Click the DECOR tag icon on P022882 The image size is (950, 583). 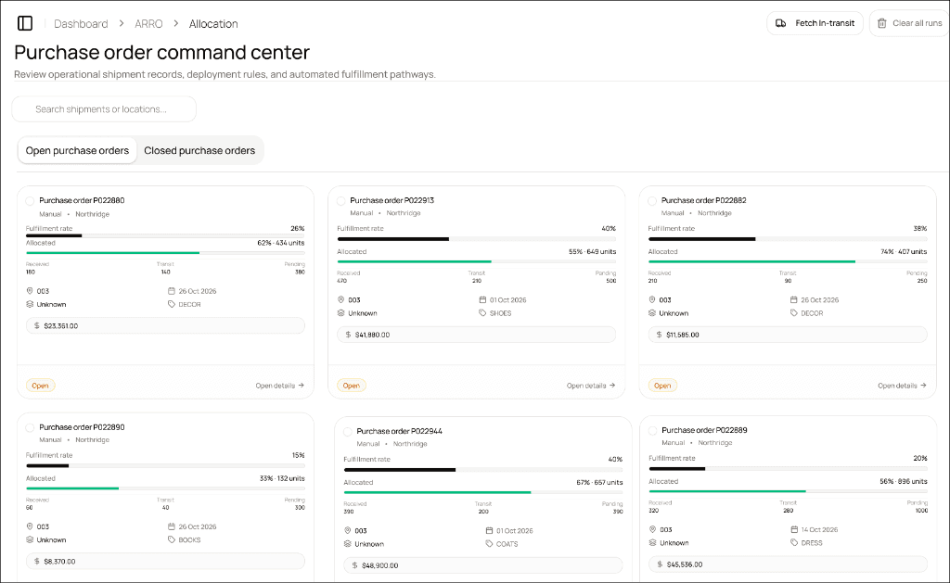tap(794, 313)
